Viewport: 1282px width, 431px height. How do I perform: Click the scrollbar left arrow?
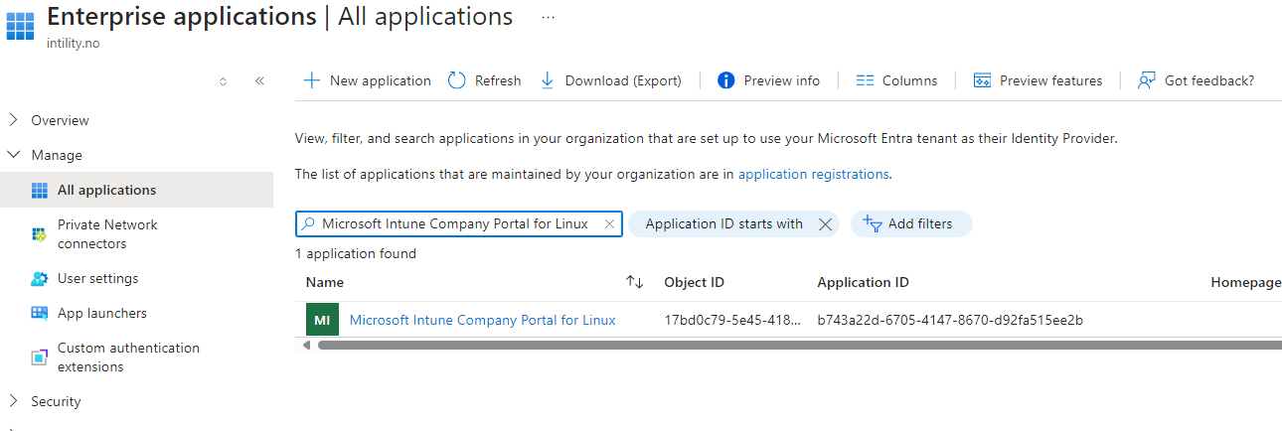pos(306,346)
